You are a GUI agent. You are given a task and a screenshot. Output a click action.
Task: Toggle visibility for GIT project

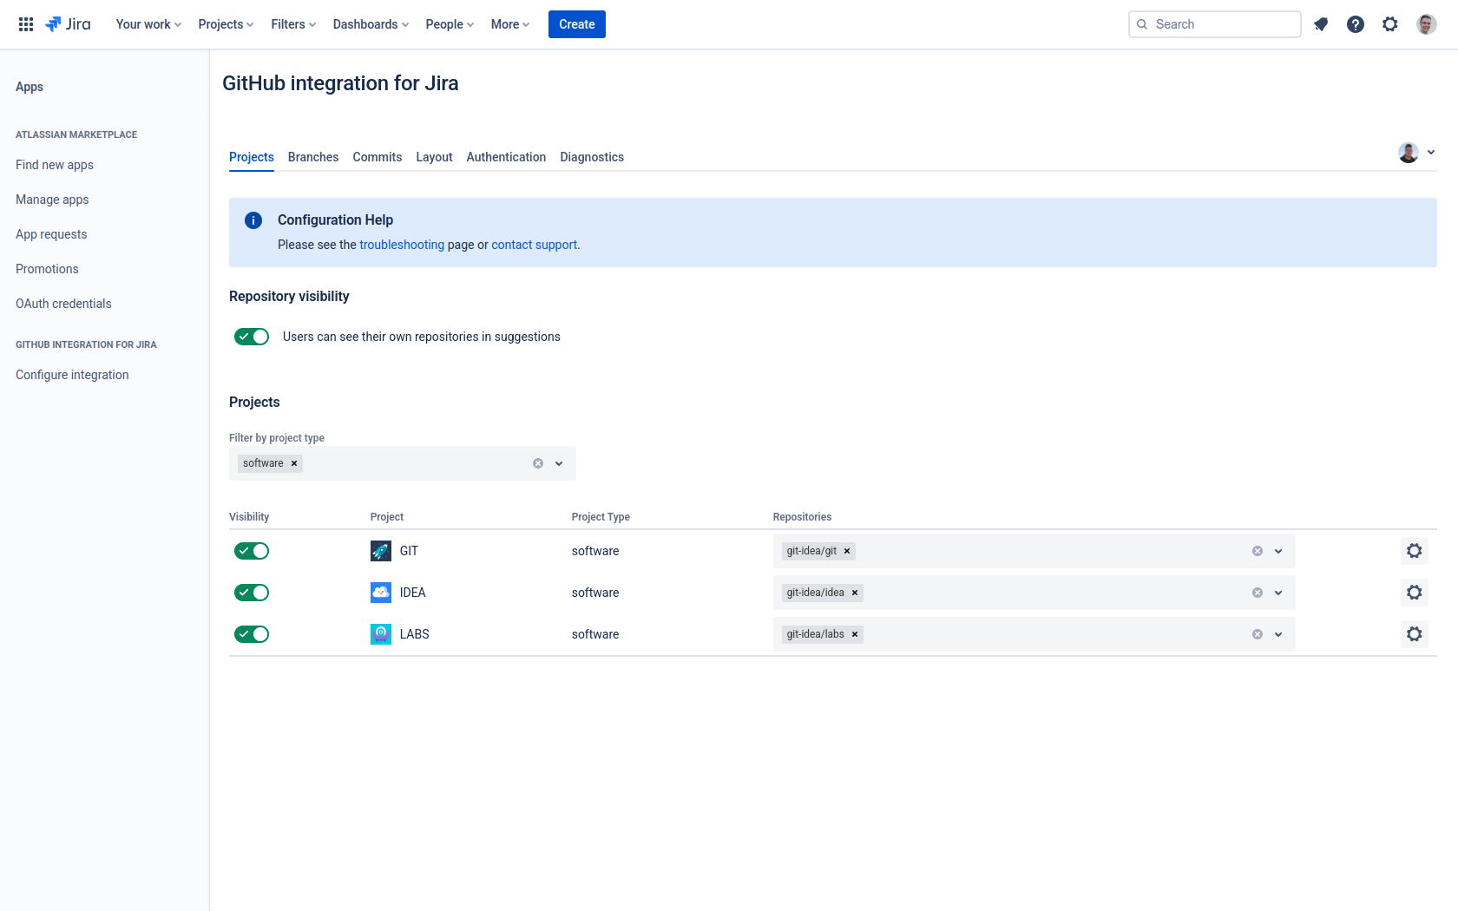[x=252, y=551]
